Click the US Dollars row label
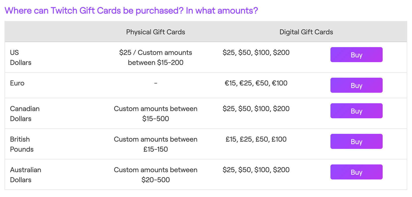 click(21, 57)
